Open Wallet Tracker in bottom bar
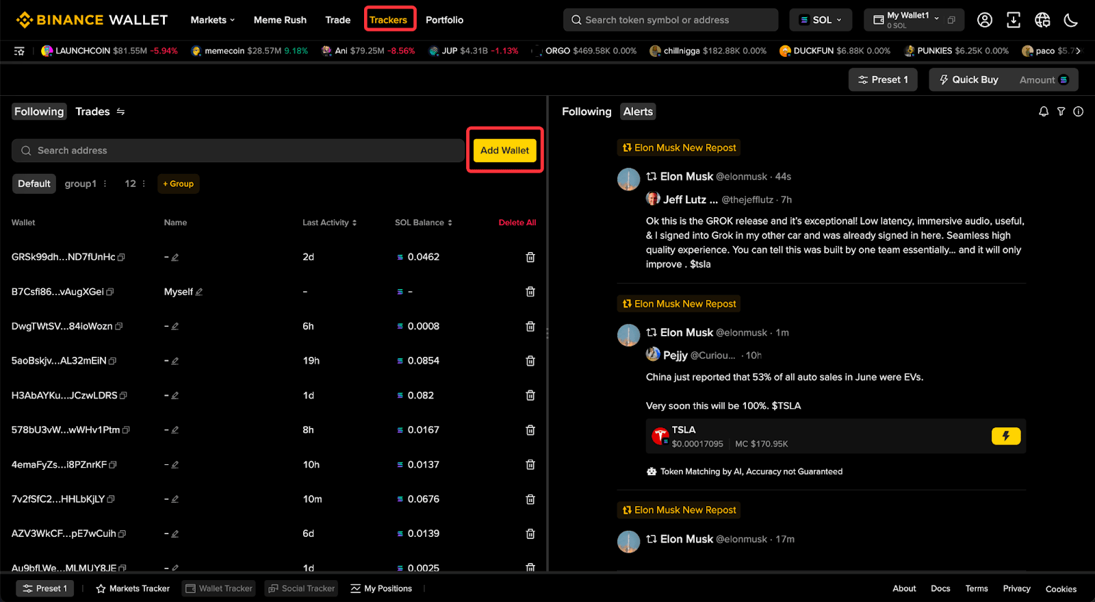Viewport: 1095px width, 602px height. (219, 588)
